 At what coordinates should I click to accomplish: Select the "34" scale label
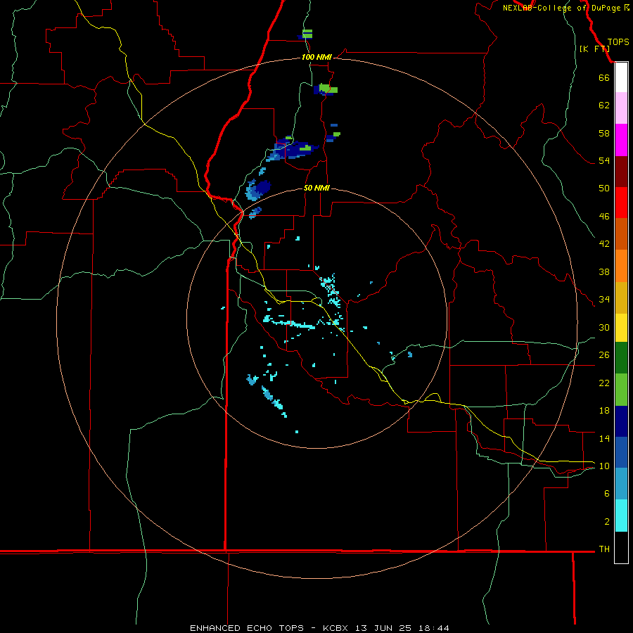pos(604,300)
